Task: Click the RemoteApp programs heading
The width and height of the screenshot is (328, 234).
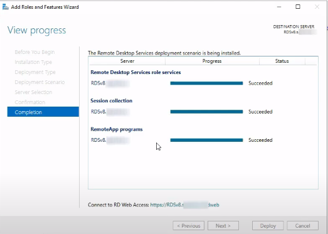Action: (x=117, y=129)
